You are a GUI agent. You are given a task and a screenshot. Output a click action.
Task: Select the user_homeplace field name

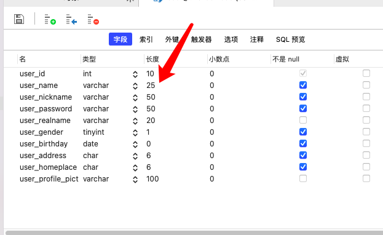coord(48,167)
